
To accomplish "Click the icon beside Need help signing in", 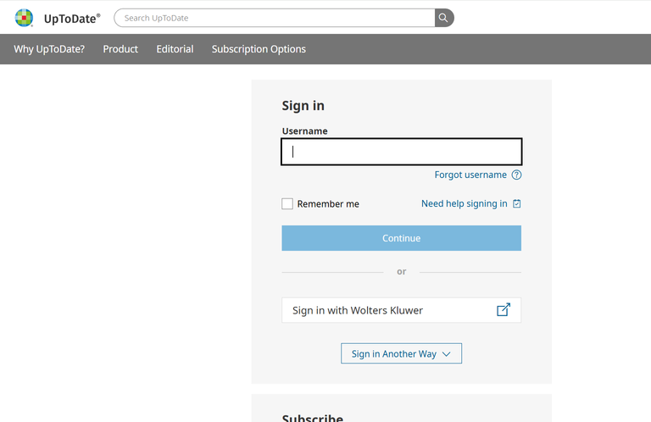I will click(517, 203).
